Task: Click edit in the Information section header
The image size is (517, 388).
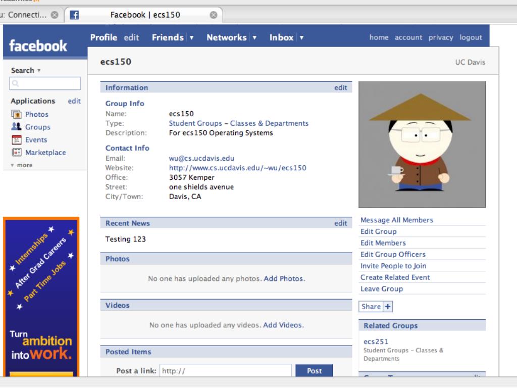Action: pyautogui.click(x=341, y=88)
